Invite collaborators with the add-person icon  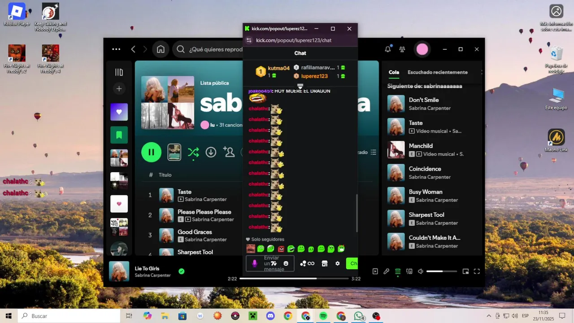tap(229, 152)
